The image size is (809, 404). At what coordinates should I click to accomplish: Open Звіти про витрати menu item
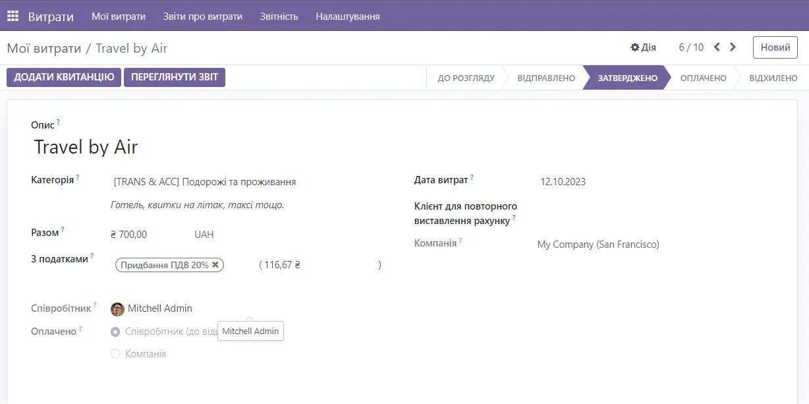click(202, 16)
